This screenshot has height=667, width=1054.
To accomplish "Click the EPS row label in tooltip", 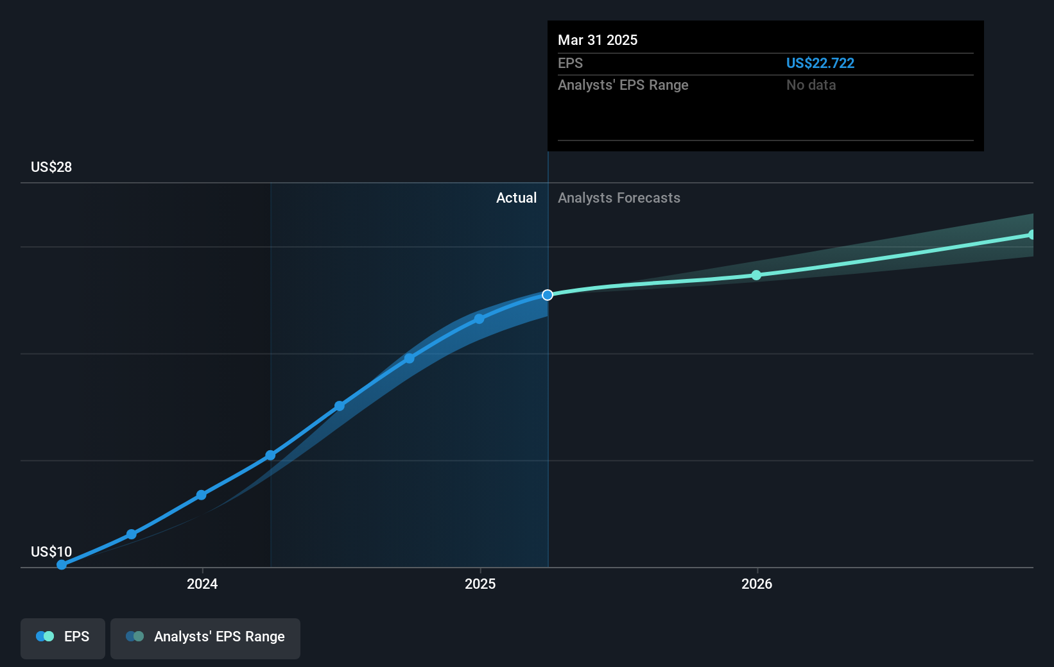I will 570,63.
